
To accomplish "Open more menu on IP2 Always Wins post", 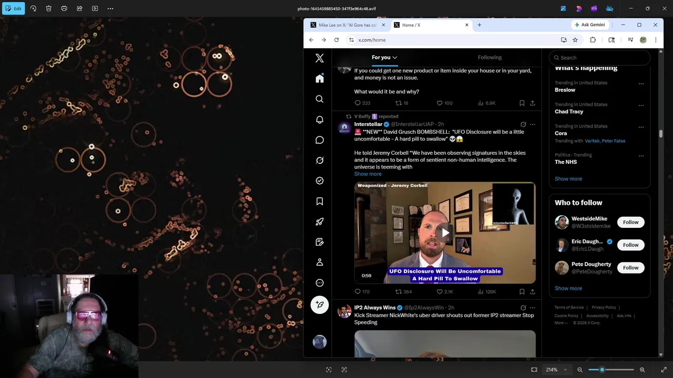I will click(x=533, y=308).
